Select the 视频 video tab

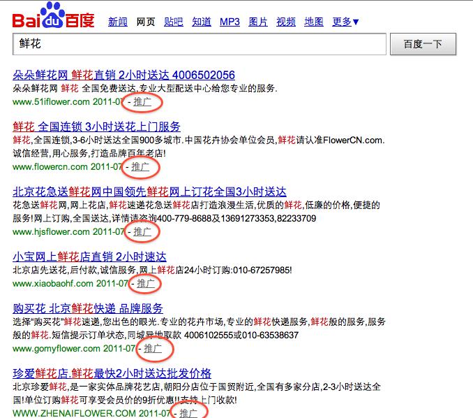[286, 22]
